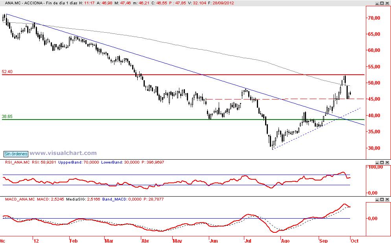Click the 100,00 RSI axis label
This screenshot has height=243, width=391.
[375, 167]
